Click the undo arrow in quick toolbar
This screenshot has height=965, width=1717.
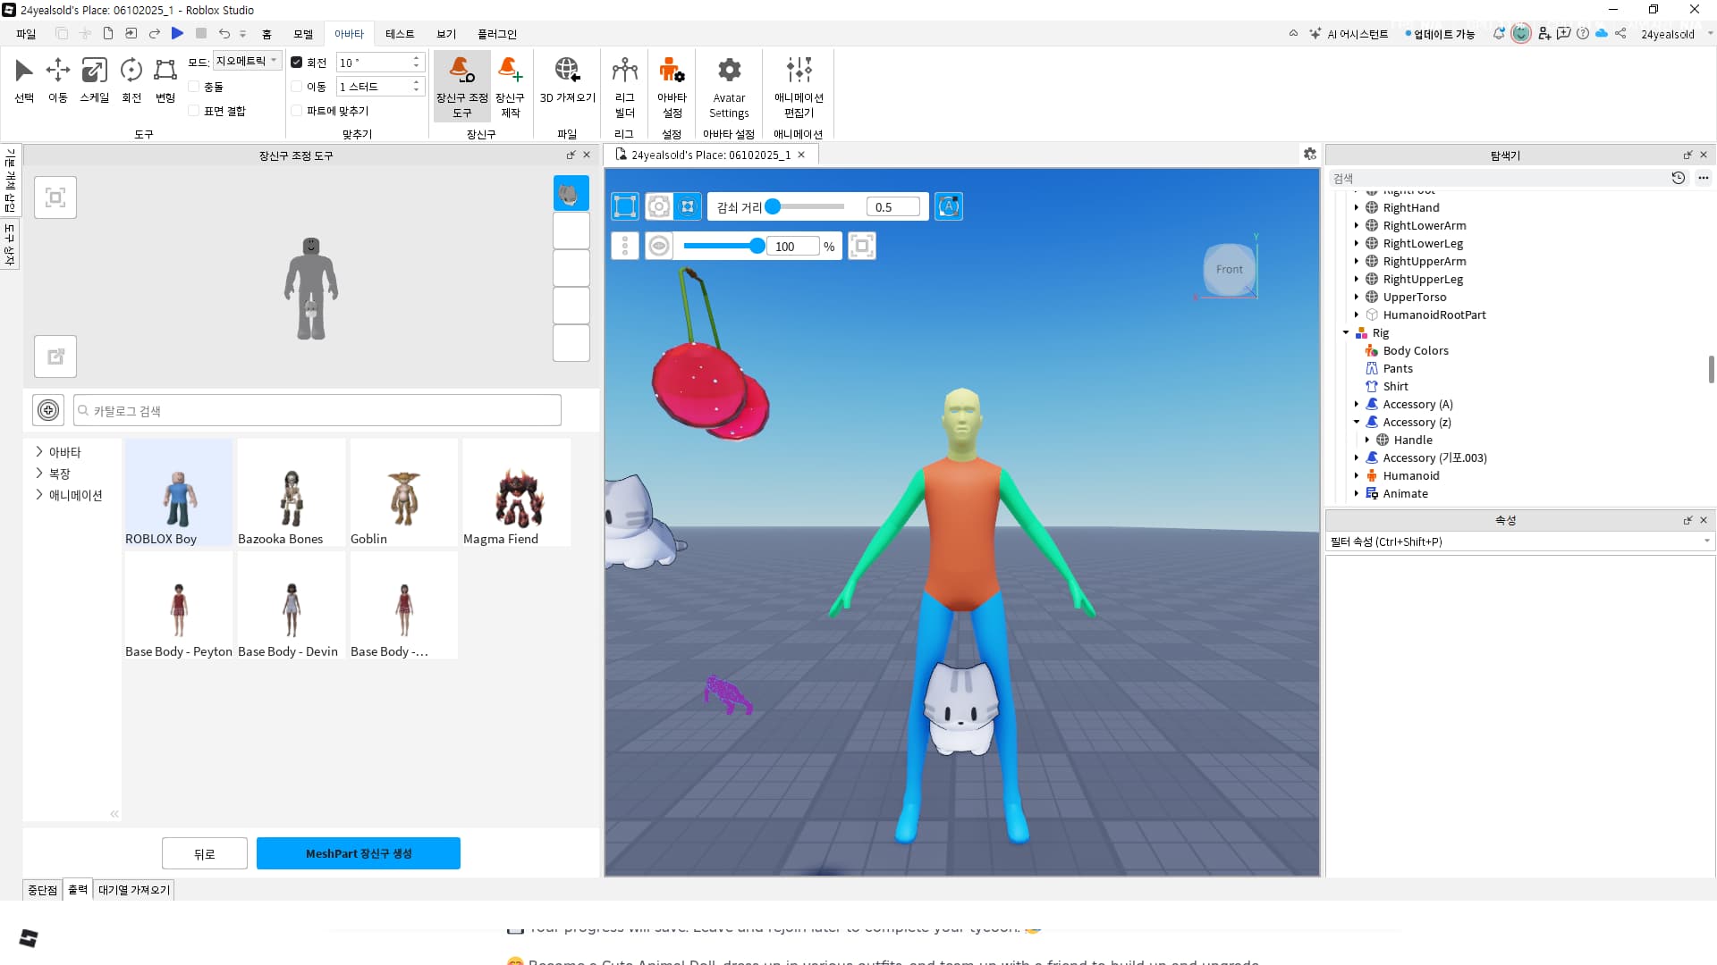click(x=224, y=34)
